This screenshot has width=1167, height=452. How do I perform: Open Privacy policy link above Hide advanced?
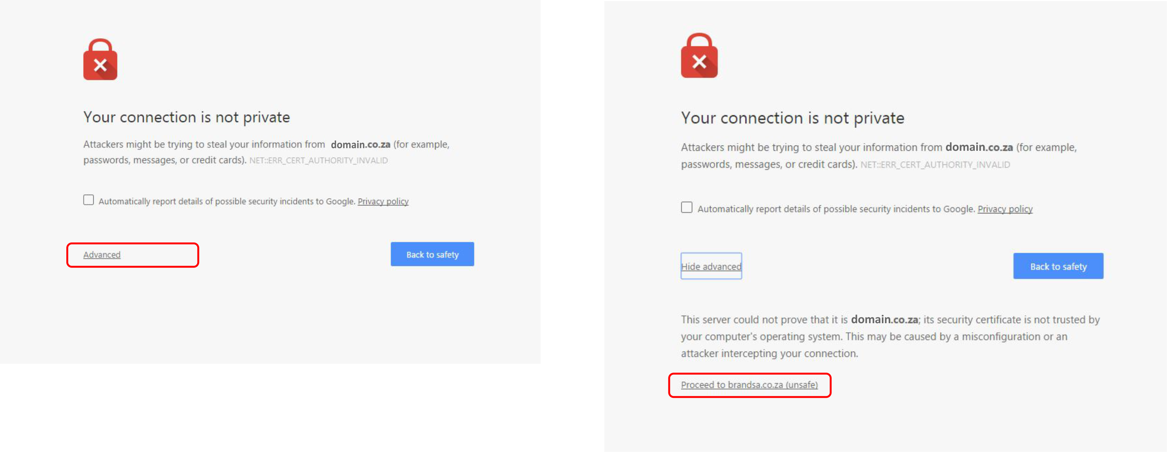1005,209
